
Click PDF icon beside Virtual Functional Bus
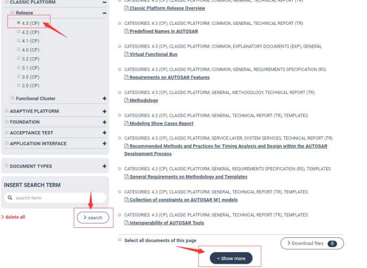pyautogui.click(x=126, y=54)
